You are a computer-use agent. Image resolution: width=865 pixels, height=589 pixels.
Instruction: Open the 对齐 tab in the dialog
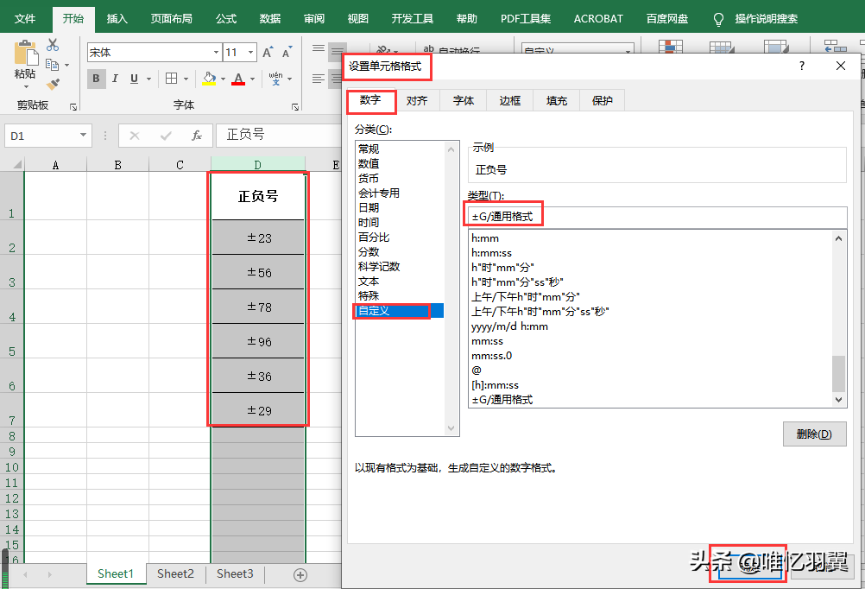417,100
